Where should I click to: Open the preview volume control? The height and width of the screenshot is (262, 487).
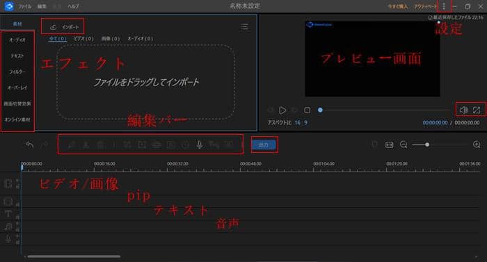tap(464, 110)
